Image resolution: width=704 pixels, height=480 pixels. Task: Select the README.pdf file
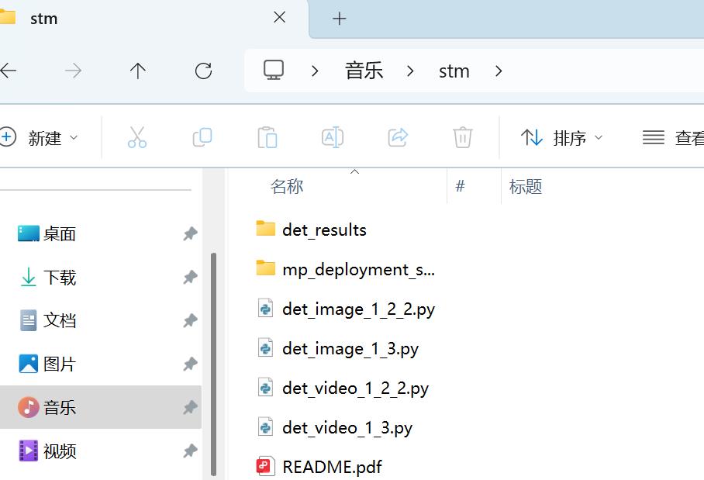pyautogui.click(x=332, y=467)
